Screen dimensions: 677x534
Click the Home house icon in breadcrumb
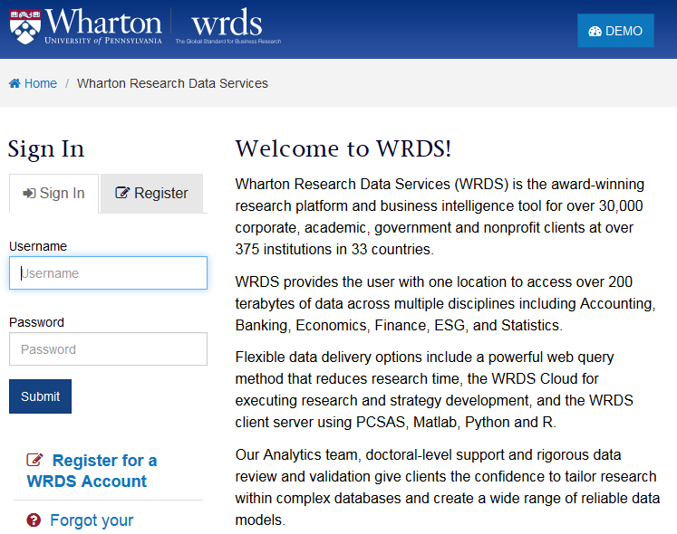point(15,83)
